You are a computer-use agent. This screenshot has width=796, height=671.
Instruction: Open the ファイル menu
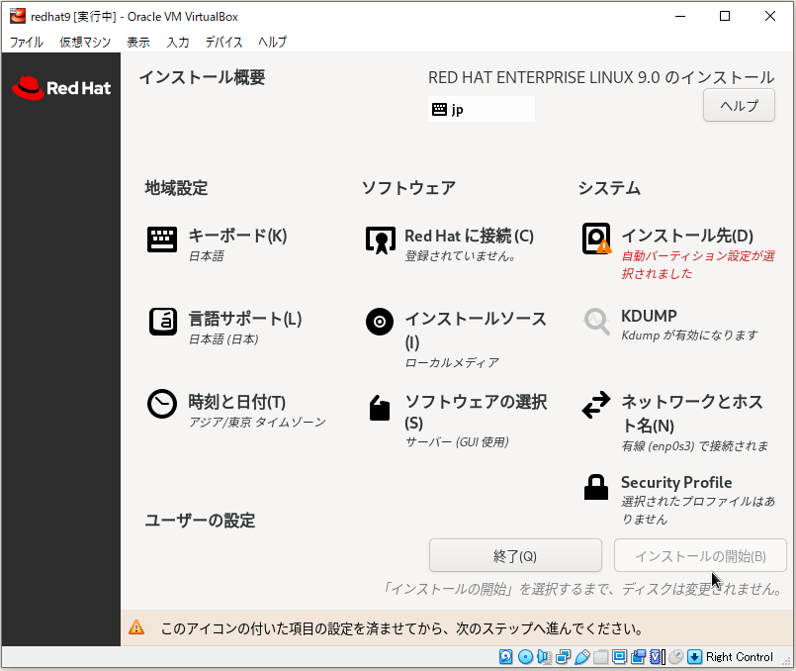[27, 42]
